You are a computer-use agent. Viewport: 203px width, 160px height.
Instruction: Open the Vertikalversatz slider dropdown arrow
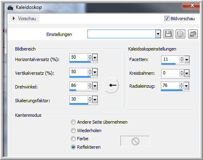[95, 72]
